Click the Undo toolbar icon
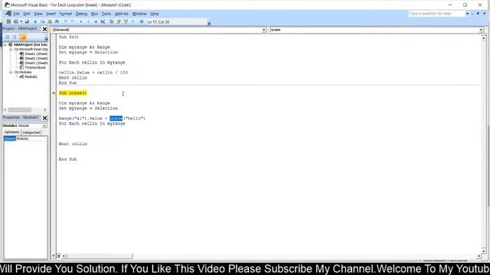 pyautogui.click(x=66, y=21)
